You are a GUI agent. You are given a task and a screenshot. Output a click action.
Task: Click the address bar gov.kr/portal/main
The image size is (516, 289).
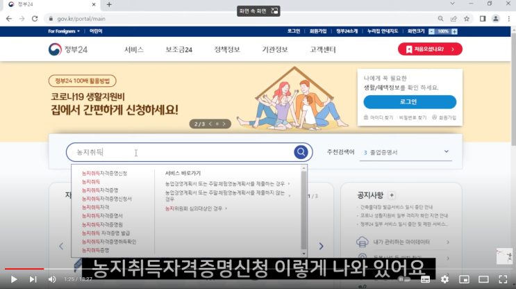[x=81, y=19]
